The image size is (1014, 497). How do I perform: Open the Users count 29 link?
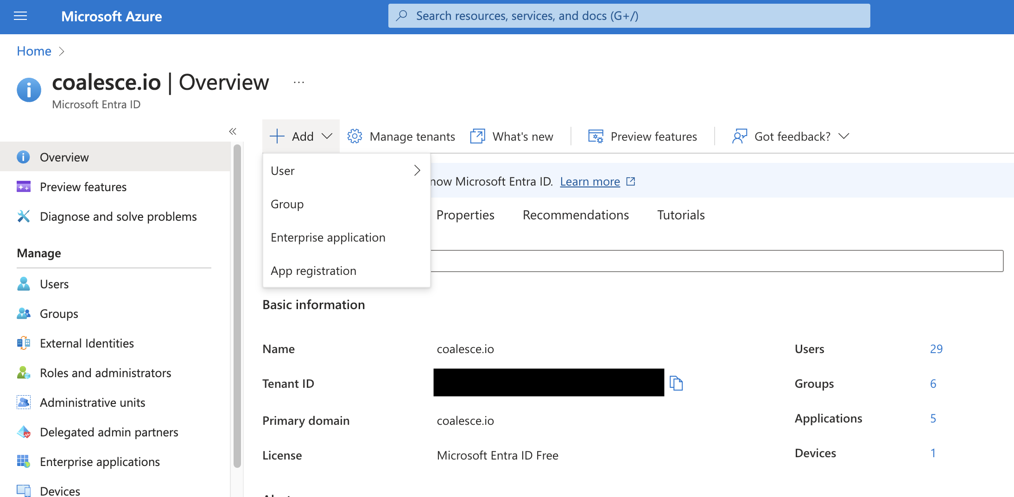click(x=936, y=348)
